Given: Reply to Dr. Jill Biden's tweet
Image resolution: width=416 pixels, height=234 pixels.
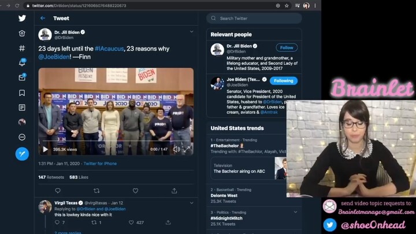Looking at the screenshot, I should (x=58, y=191).
